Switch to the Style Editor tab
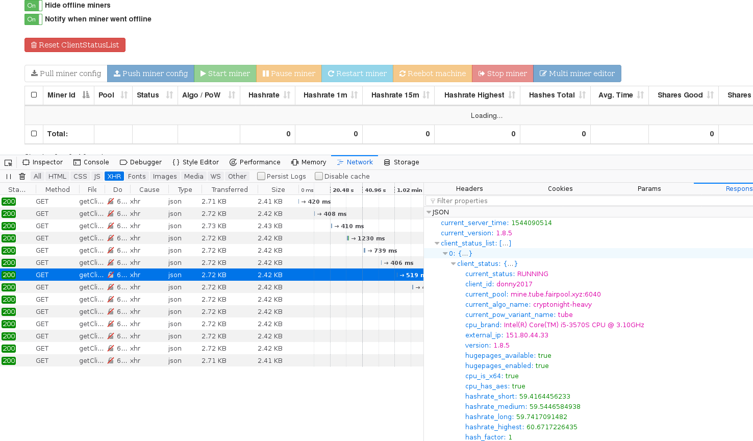This screenshot has width=753, height=441. [x=195, y=162]
